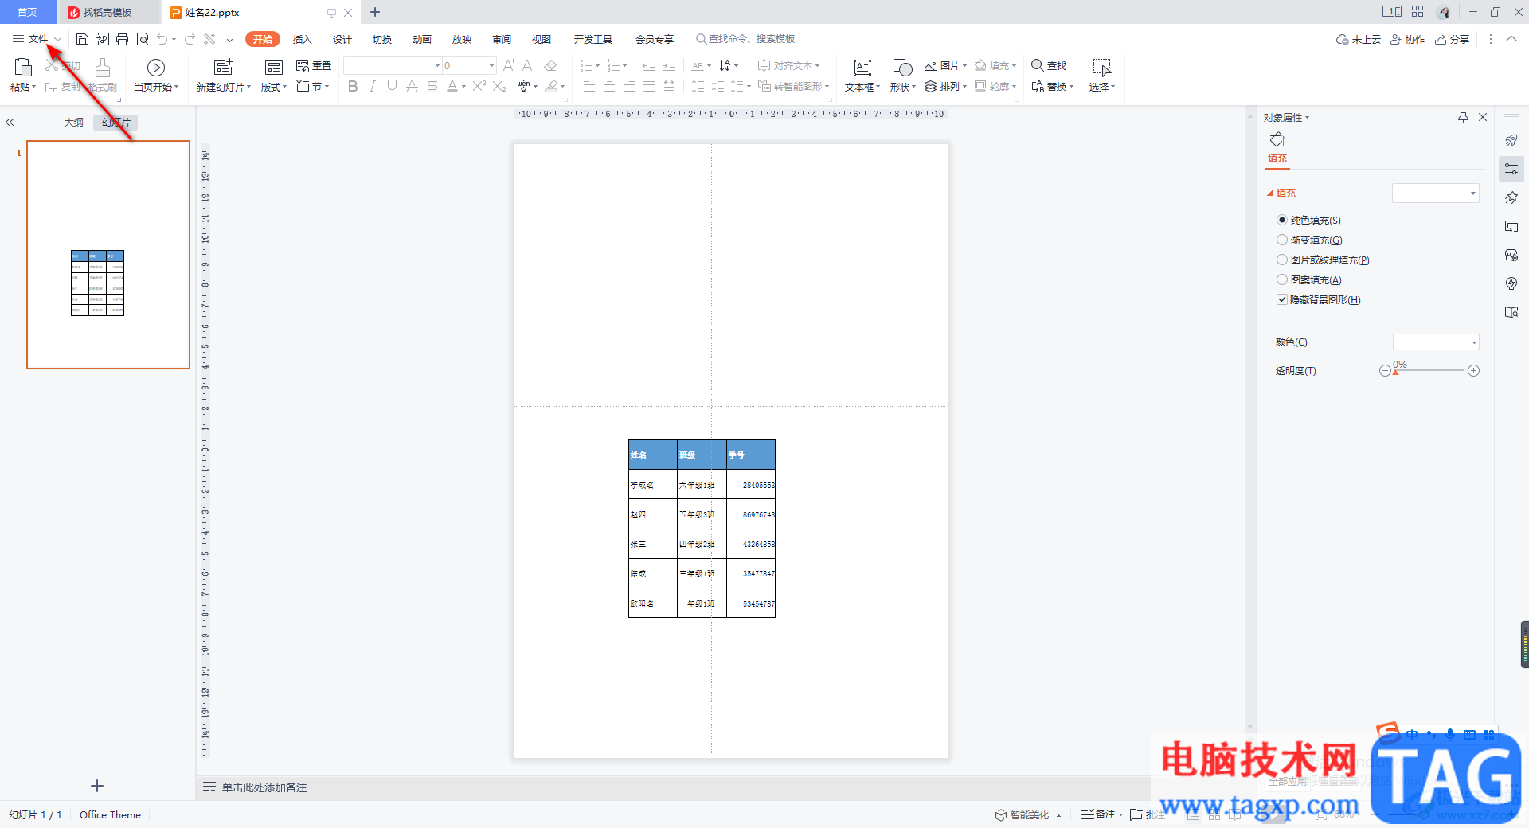The image size is (1529, 828).
Task: Select the gradient fill radio option
Action: click(1281, 240)
